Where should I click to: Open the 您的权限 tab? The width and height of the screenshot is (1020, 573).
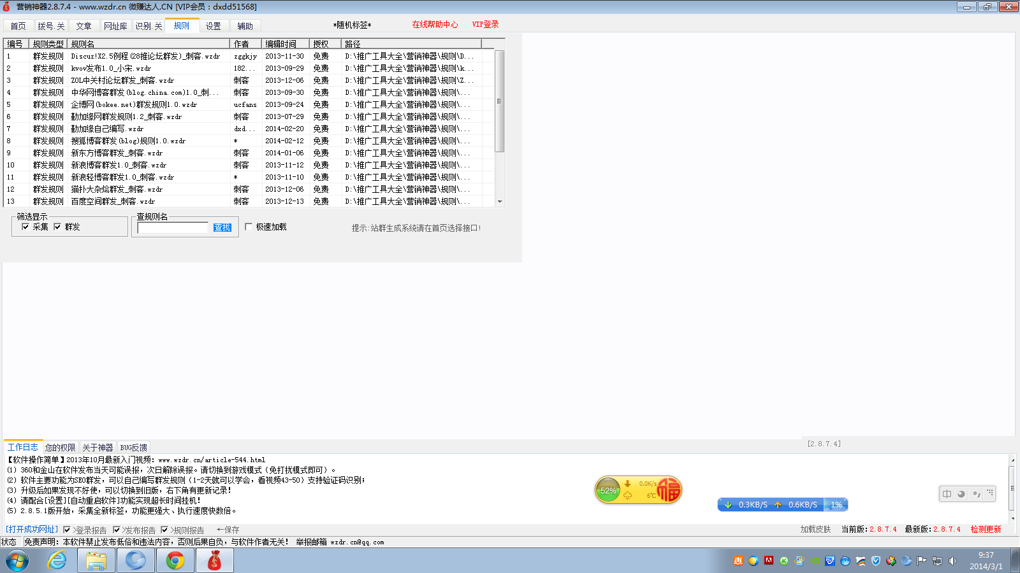(60, 448)
